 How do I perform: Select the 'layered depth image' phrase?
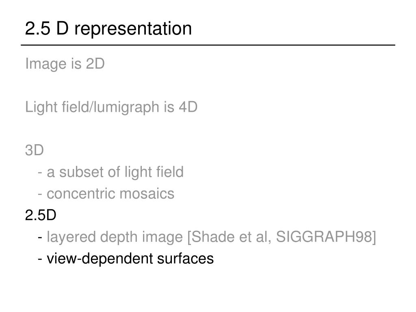[115, 237]
